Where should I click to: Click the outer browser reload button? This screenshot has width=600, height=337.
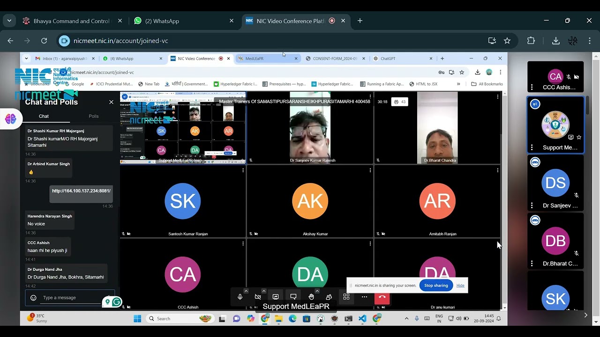[x=44, y=41]
